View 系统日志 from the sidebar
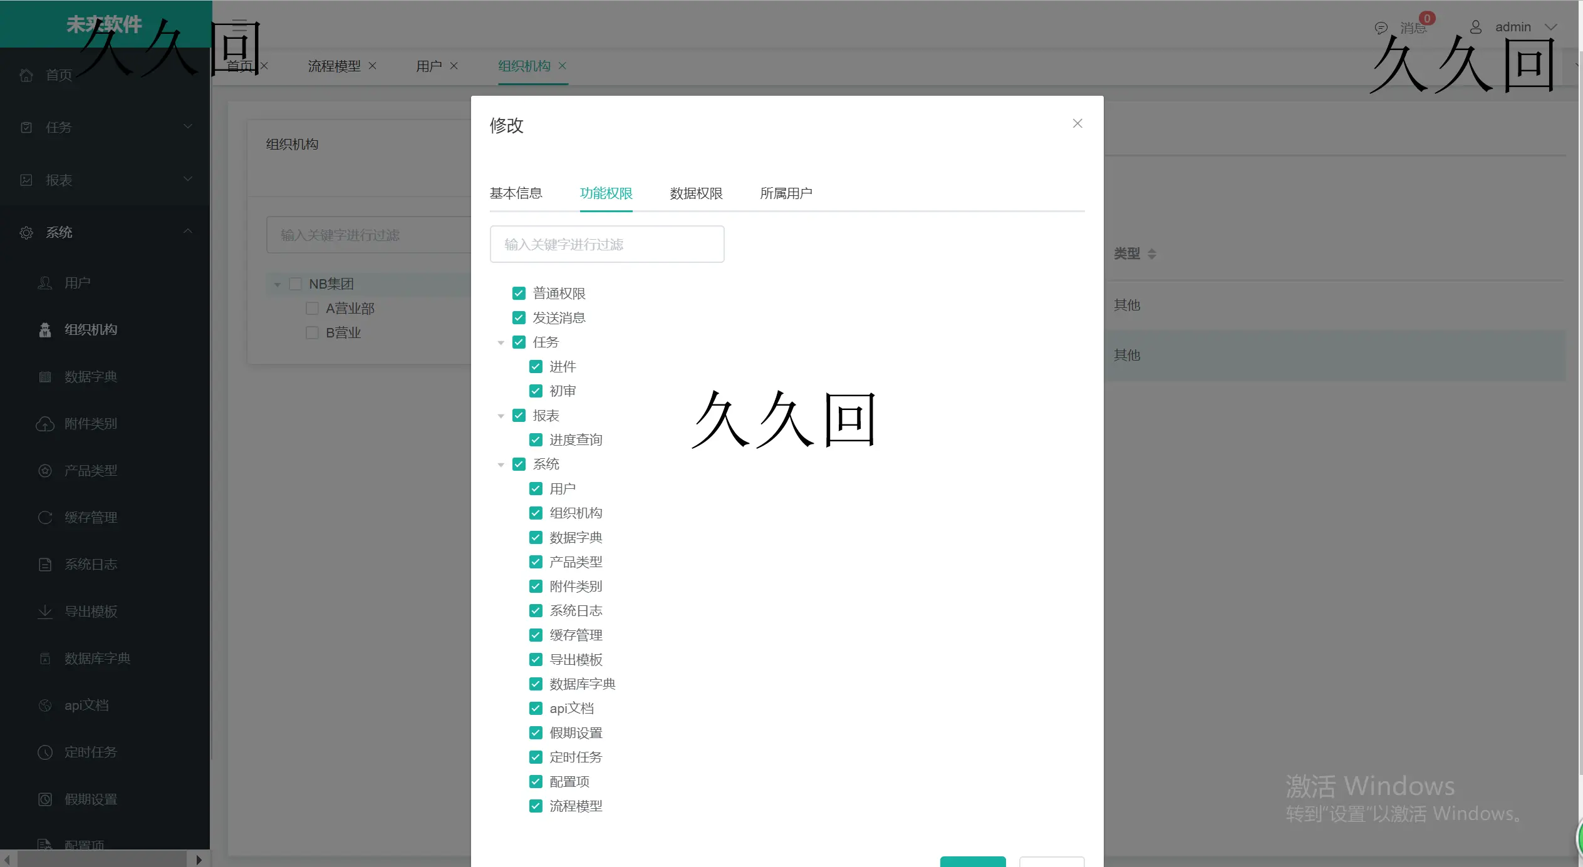Image resolution: width=1583 pixels, height=867 pixels. pyautogui.click(x=91, y=564)
